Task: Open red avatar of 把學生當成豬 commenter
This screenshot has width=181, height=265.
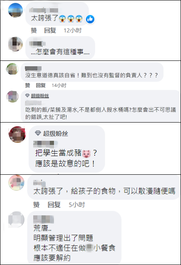Action: (17, 135)
